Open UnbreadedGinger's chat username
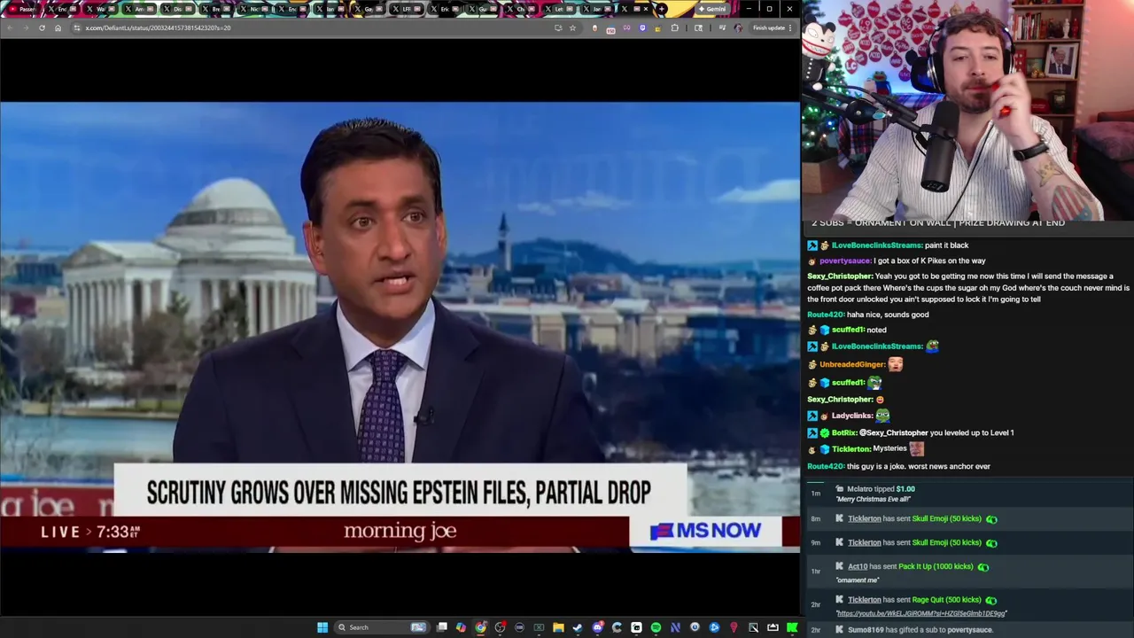Viewport: 1134px width, 638px height. [x=852, y=364]
